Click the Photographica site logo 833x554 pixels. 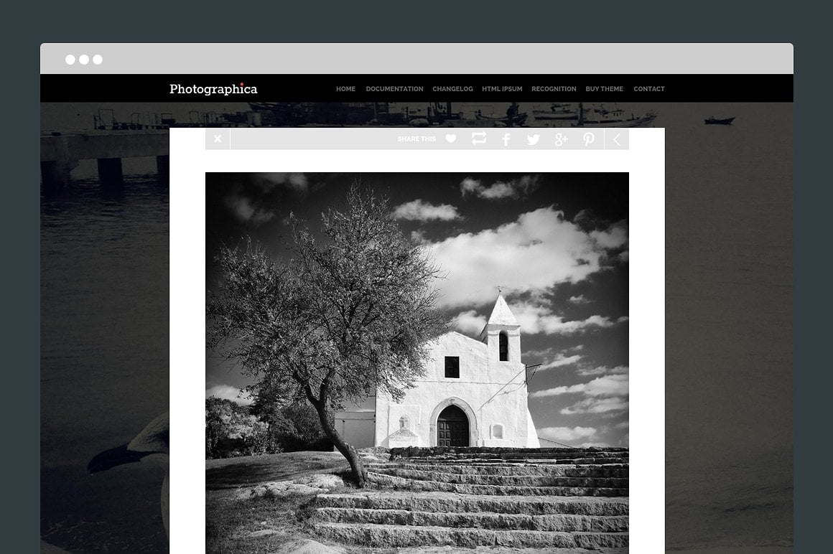pyautogui.click(x=213, y=88)
